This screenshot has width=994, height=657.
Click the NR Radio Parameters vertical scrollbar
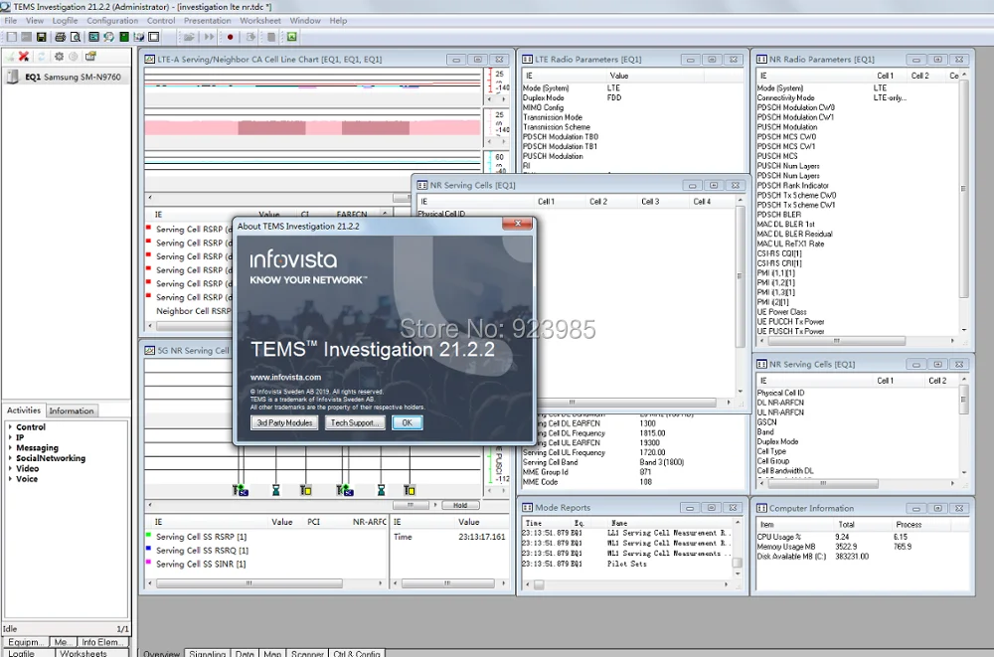pyautogui.click(x=963, y=201)
